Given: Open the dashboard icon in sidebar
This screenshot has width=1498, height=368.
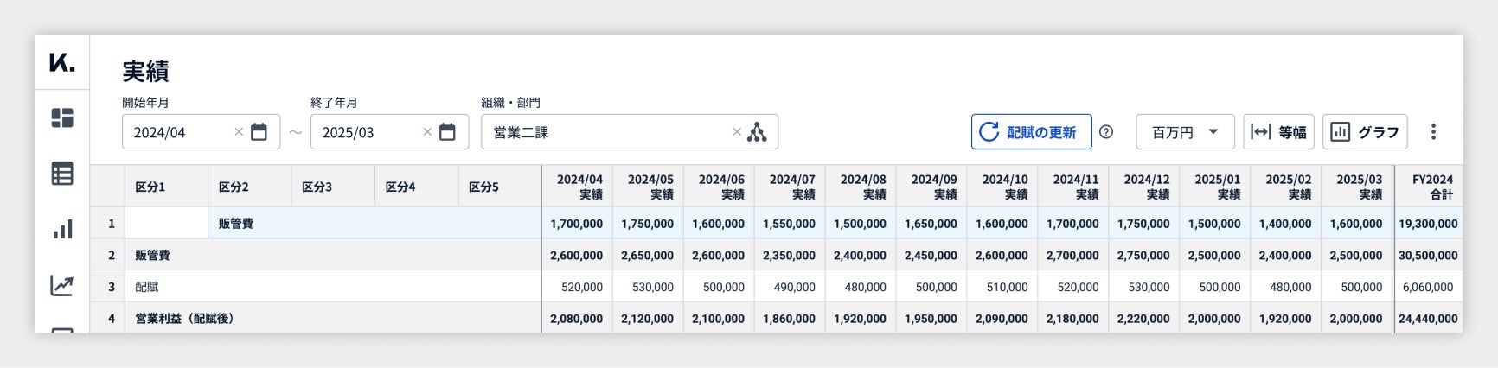Looking at the screenshot, I should [x=62, y=117].
